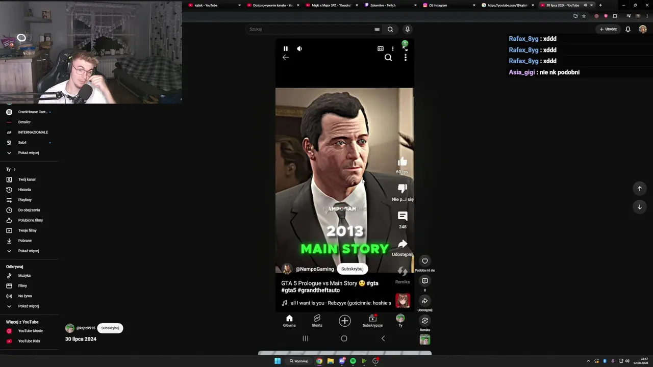The image size is (653, 367).
Task: Open the square channel thumbnail below Remiks
Action: pyautogui.click(x=424, y=339)
